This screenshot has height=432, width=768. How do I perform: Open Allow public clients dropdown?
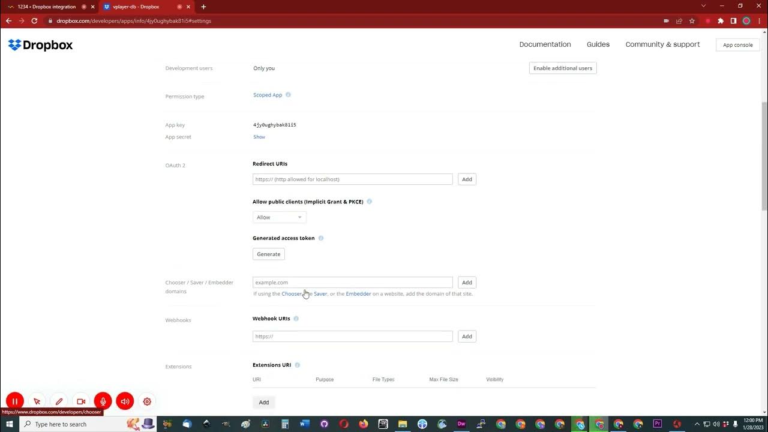click(x=280, y=217)
